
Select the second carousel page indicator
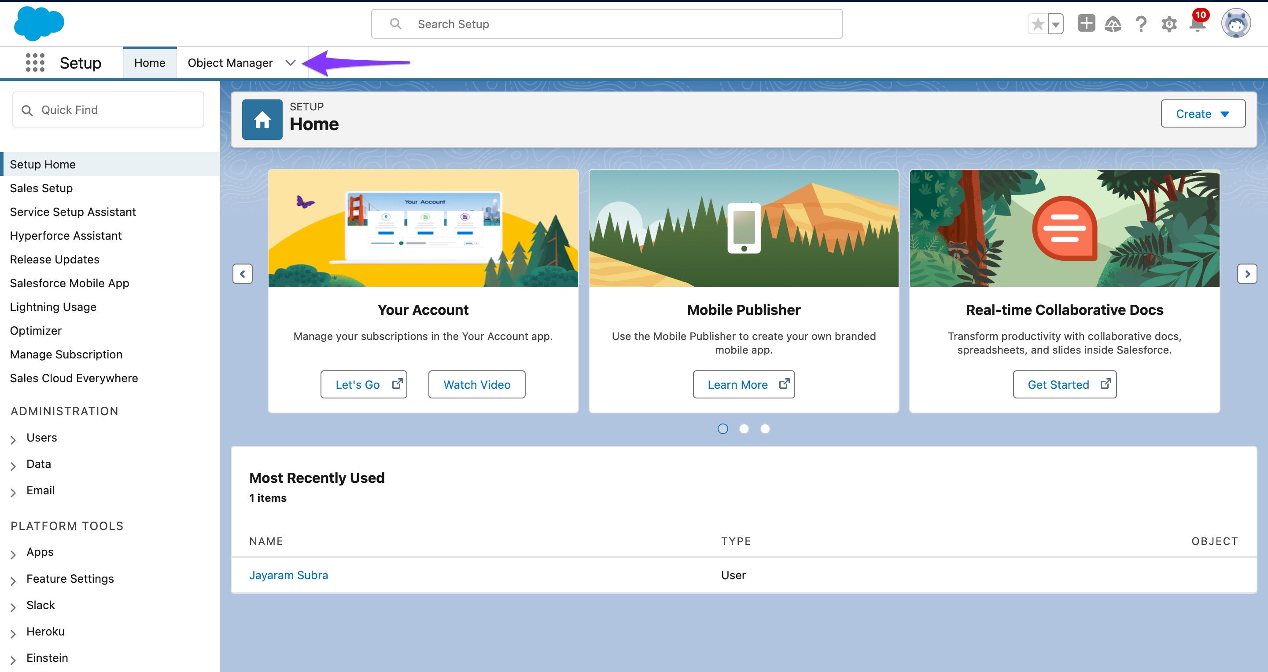[x=744, y=429]
